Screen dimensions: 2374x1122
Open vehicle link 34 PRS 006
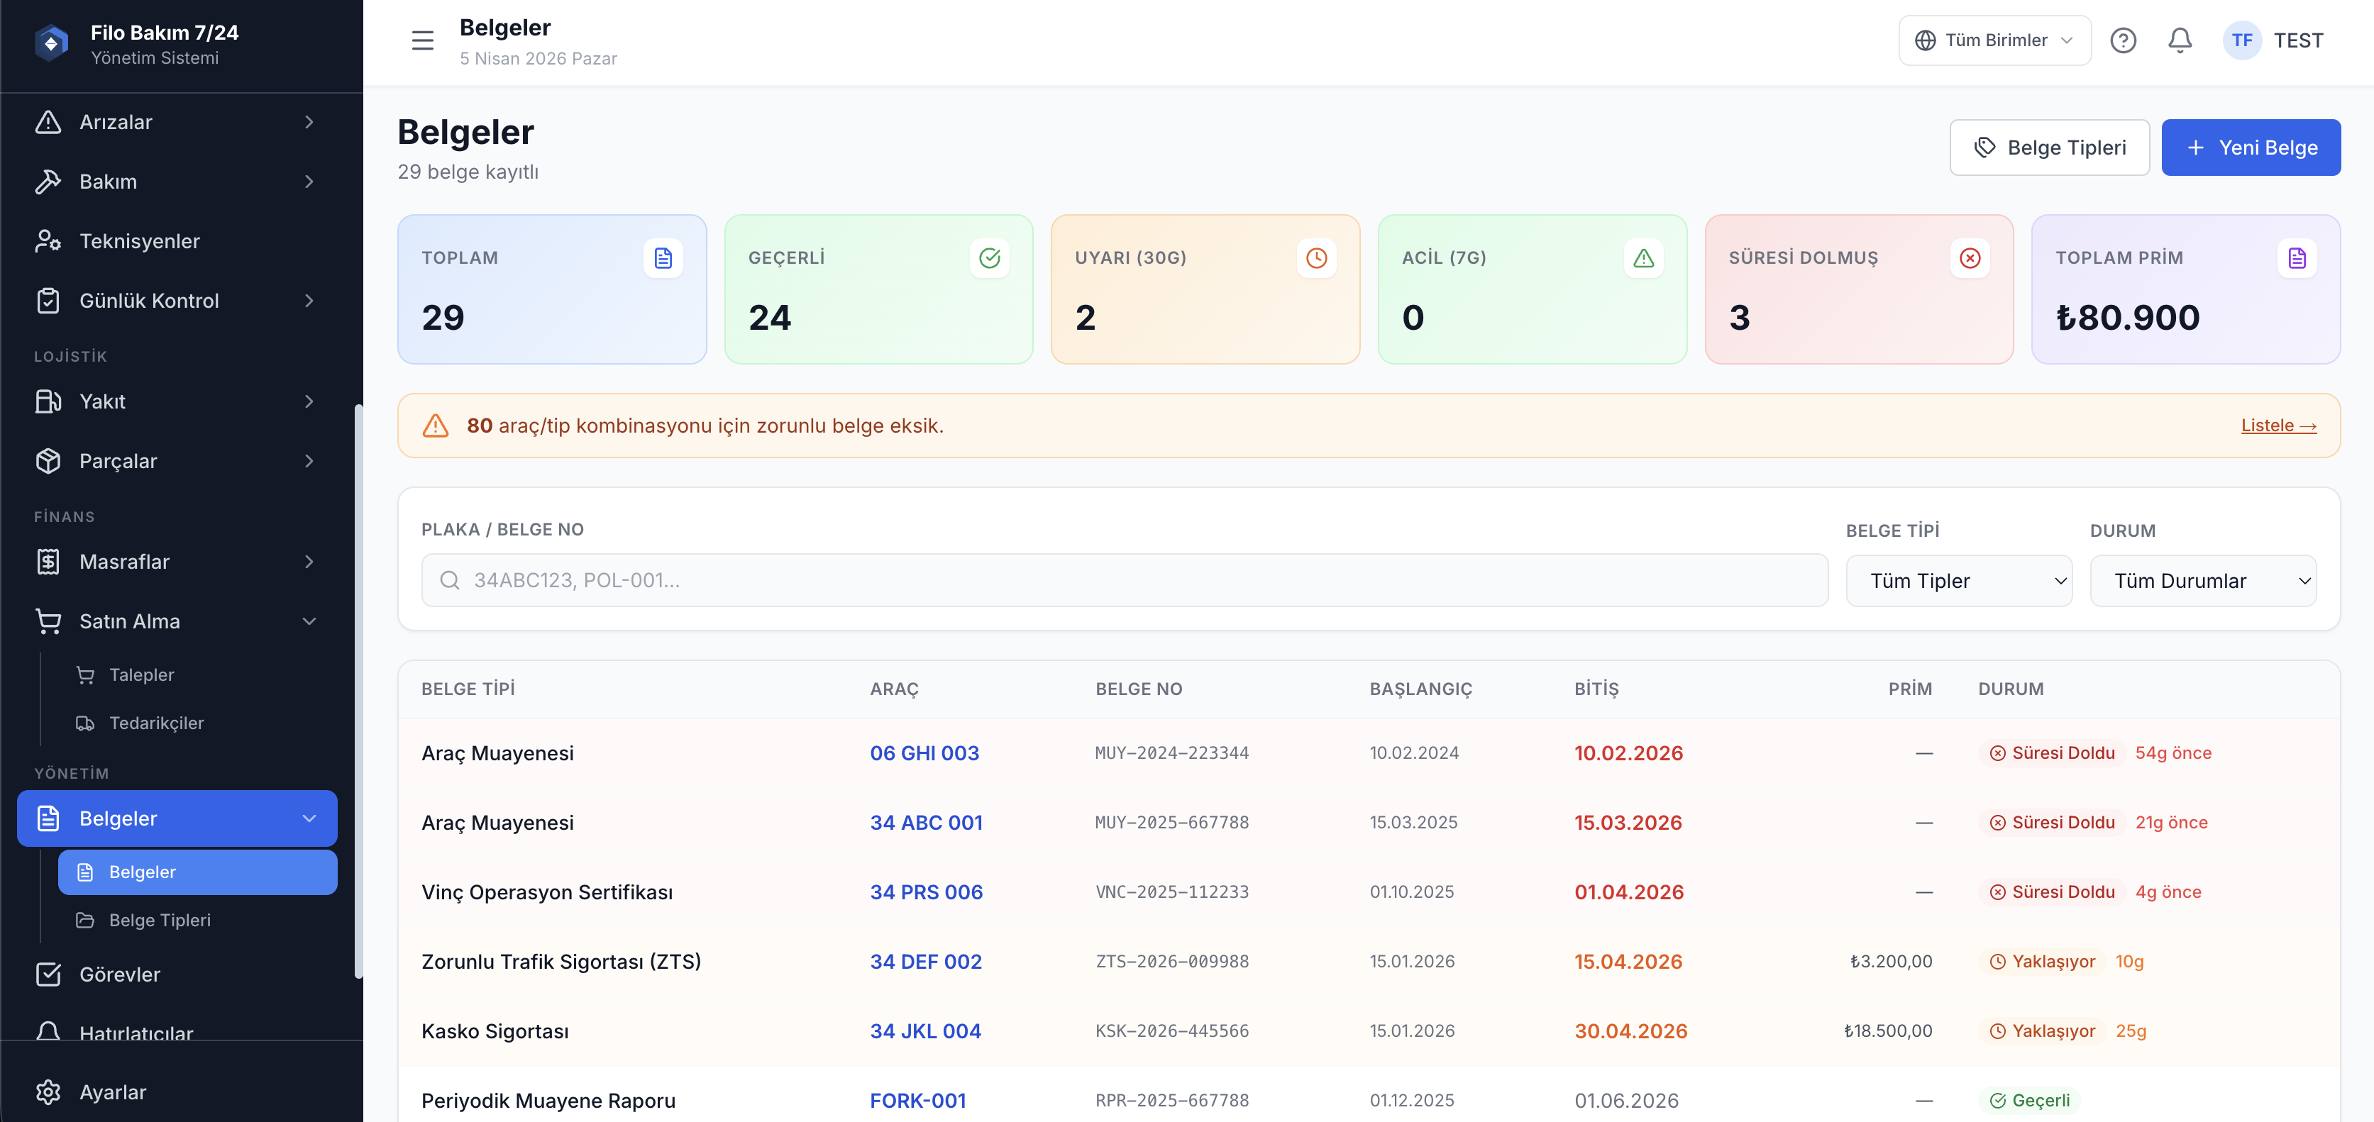[925, 892]
